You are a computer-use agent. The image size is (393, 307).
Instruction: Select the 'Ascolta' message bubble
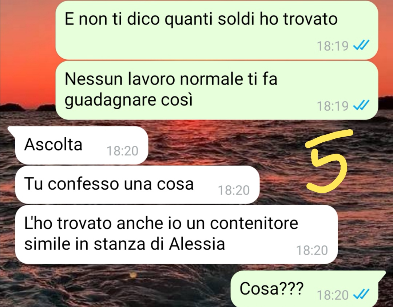(82, 145)
